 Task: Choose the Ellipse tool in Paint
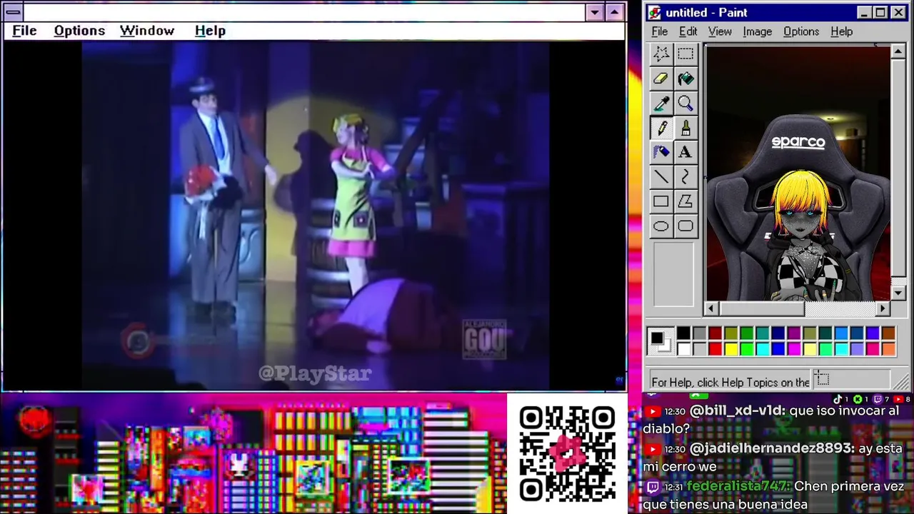pos(661,226)
